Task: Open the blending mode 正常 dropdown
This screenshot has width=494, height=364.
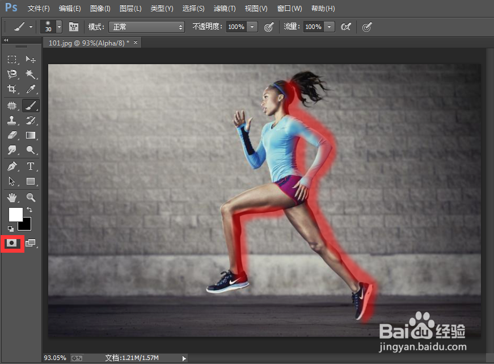Action: pos(146,27)
